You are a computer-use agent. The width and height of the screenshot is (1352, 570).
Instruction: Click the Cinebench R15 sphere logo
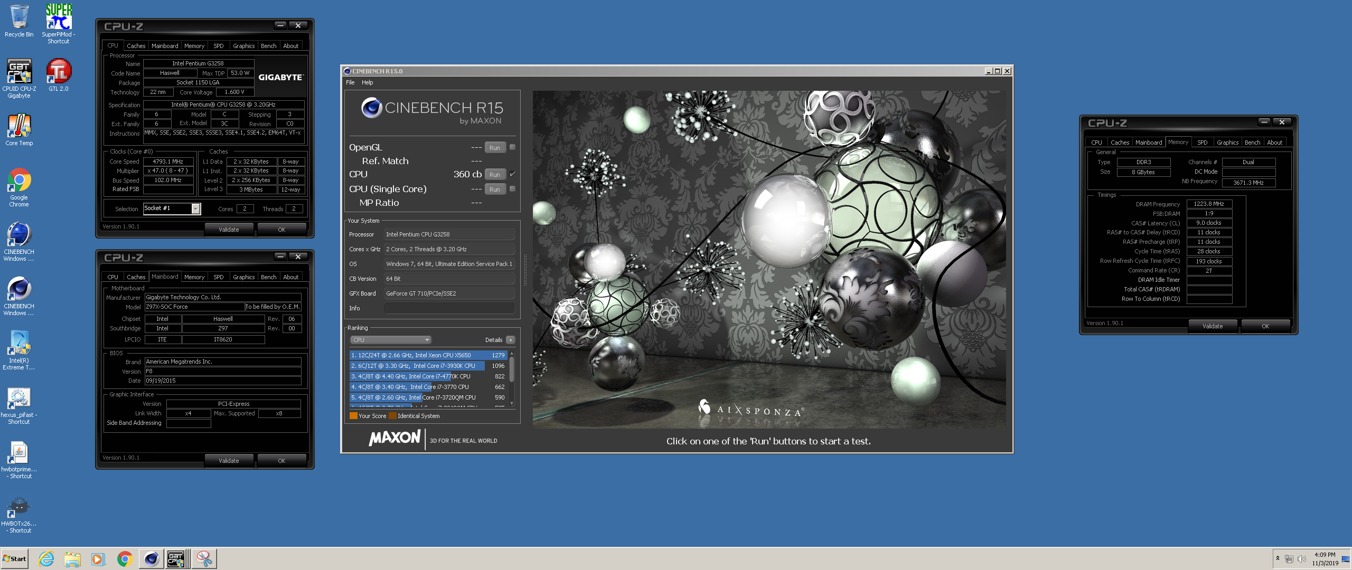[372, 108]
